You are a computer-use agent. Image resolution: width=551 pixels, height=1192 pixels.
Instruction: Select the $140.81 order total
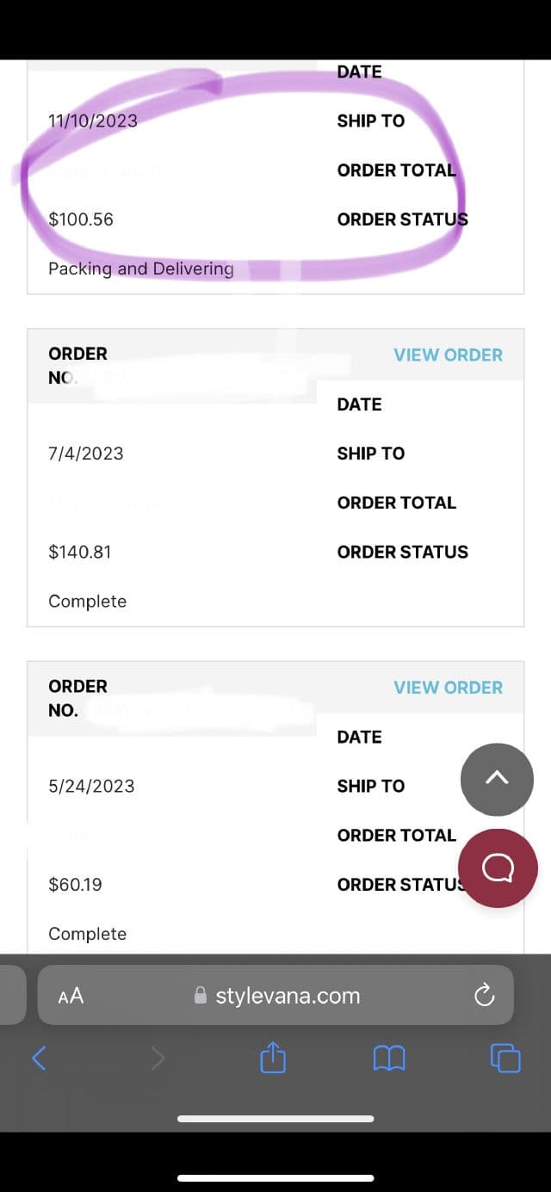click(x=80, y=552)
